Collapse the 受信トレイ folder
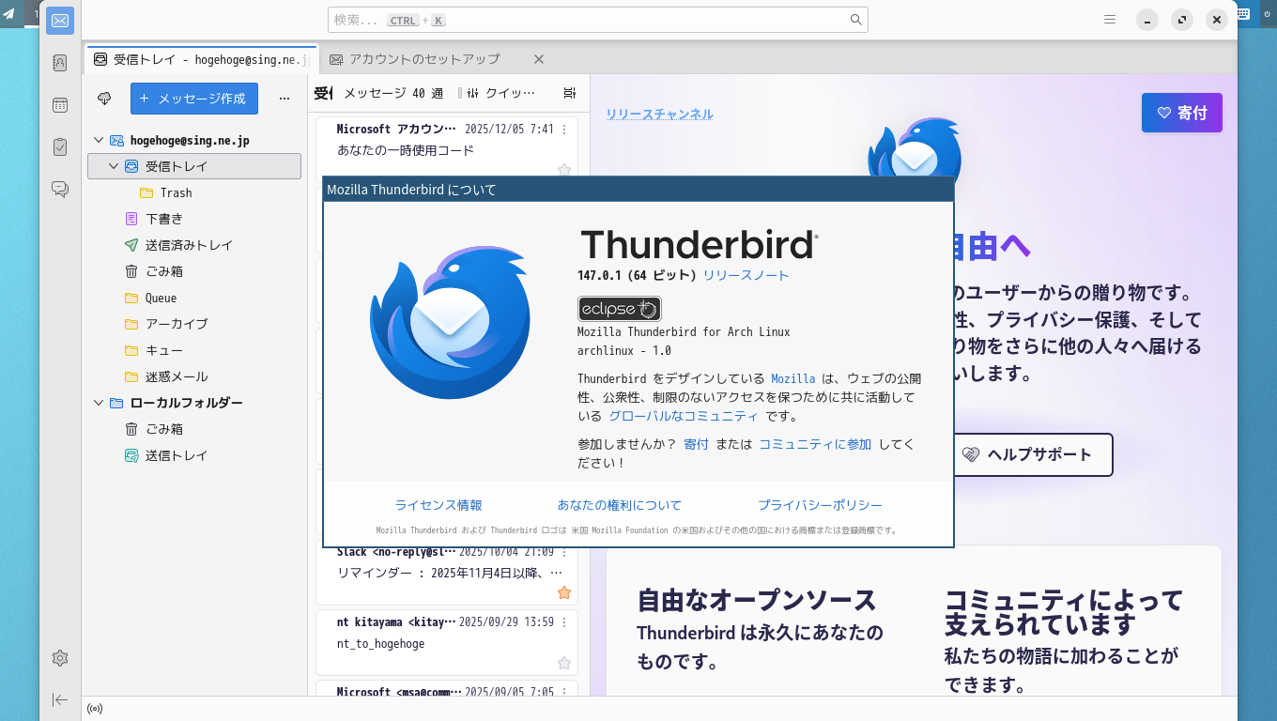Image resolution: width=1277 pixels, height=721 pixels. (x=114, y=166)
